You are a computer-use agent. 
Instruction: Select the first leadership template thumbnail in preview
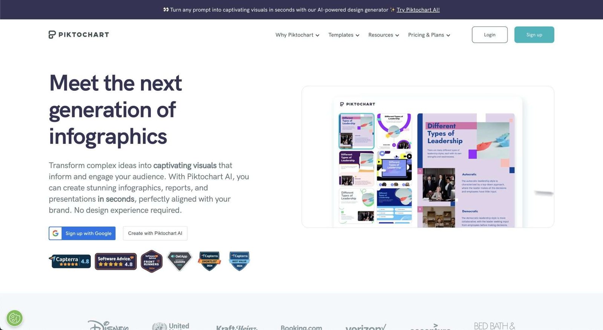(x=357, y=131)
